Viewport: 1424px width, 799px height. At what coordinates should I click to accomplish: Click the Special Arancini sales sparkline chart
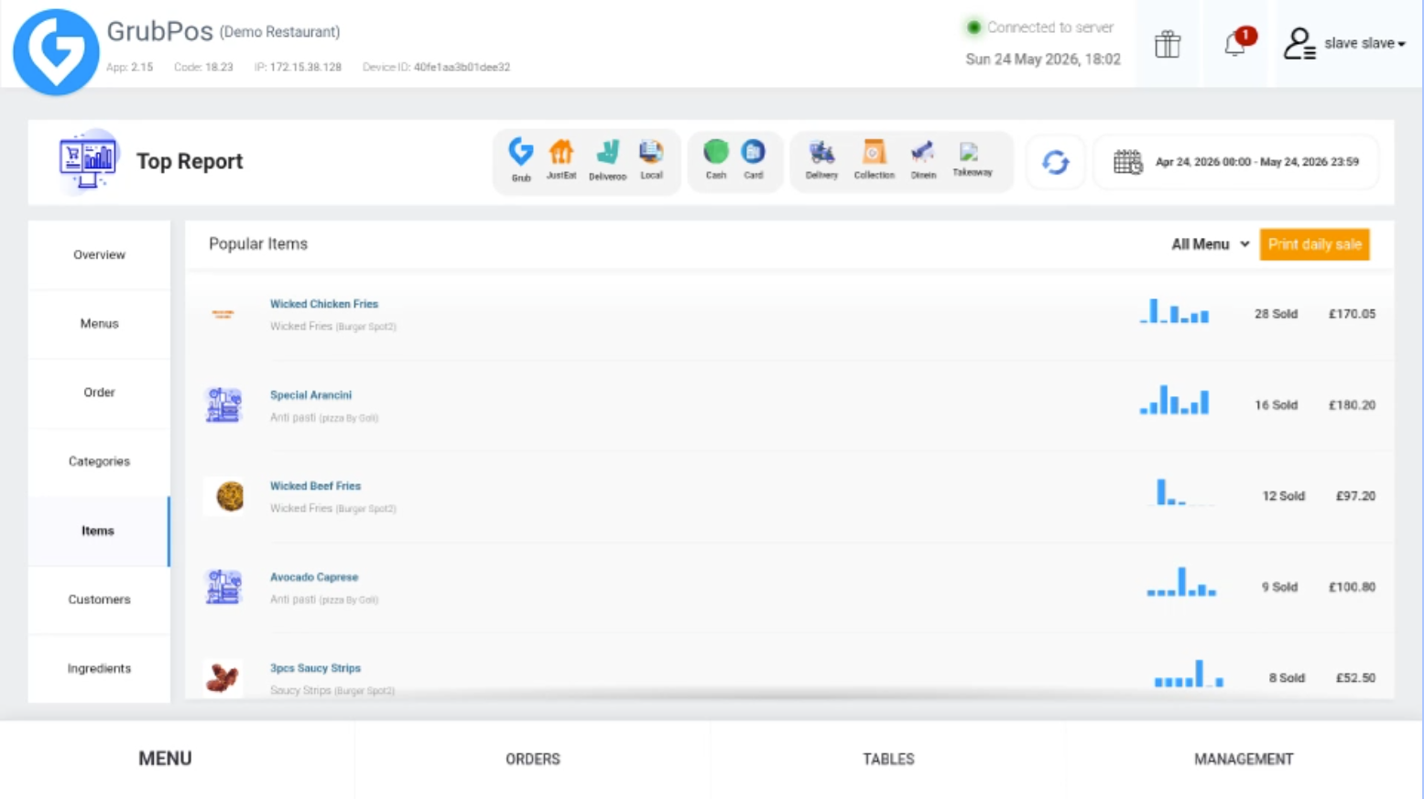click(1174, 400)
